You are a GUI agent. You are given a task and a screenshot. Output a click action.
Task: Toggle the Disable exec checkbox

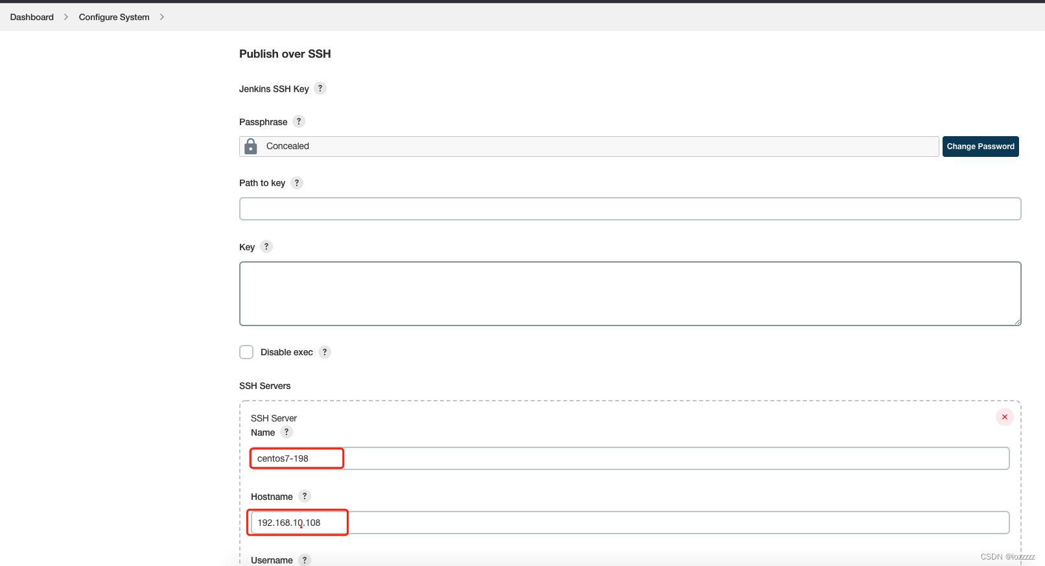[x=246, y=352]
